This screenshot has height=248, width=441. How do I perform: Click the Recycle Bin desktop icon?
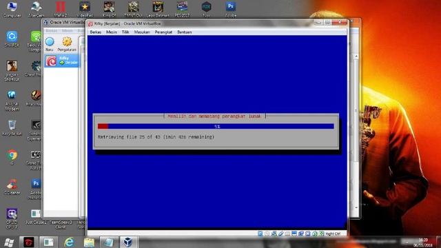[x=12, y=128]
